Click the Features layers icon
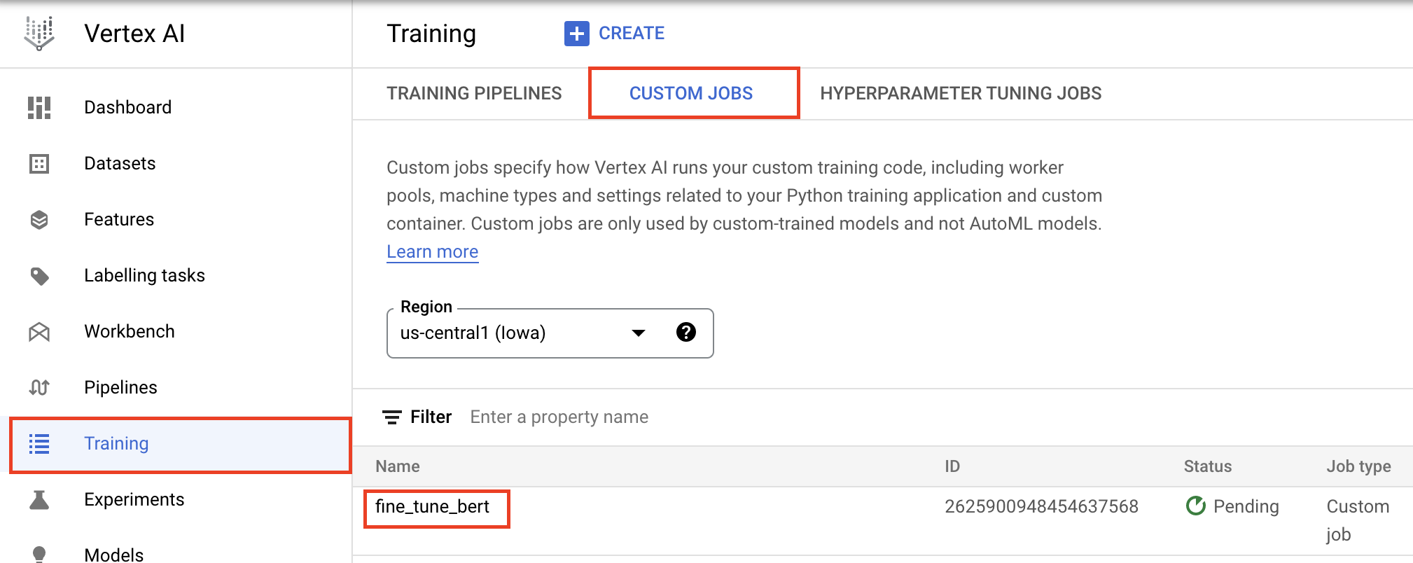This screenshot has height=563, width=1413. [39, 220]
